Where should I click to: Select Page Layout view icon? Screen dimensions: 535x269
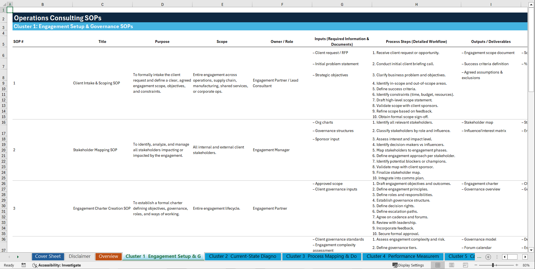pos(451,265)
